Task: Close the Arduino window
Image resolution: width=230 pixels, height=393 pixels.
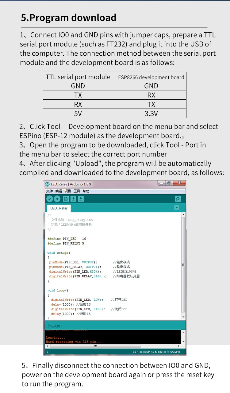Action: tap(179, 183)
